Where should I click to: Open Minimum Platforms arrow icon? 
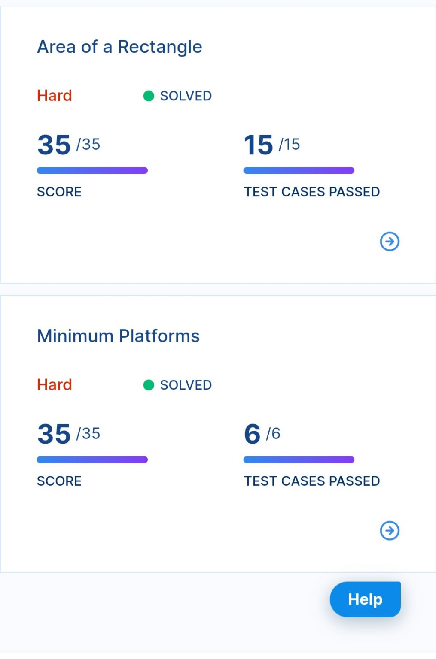pyautogui.click(x=390, y=530)
